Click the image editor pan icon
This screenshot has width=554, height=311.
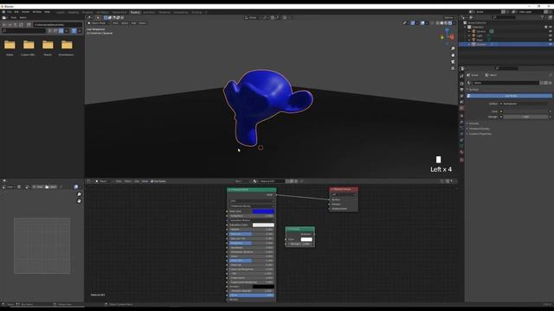[79, 201]
